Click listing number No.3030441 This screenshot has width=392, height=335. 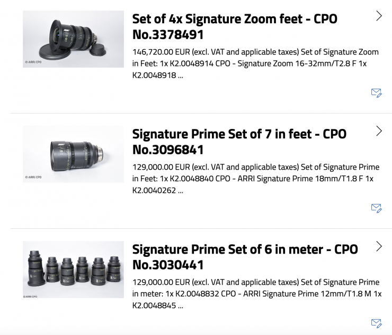tap(167, 265)
